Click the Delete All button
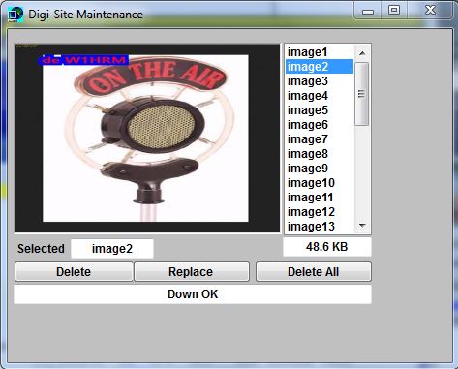The height and width of the screenshot is (369, 458). (314, 272)
